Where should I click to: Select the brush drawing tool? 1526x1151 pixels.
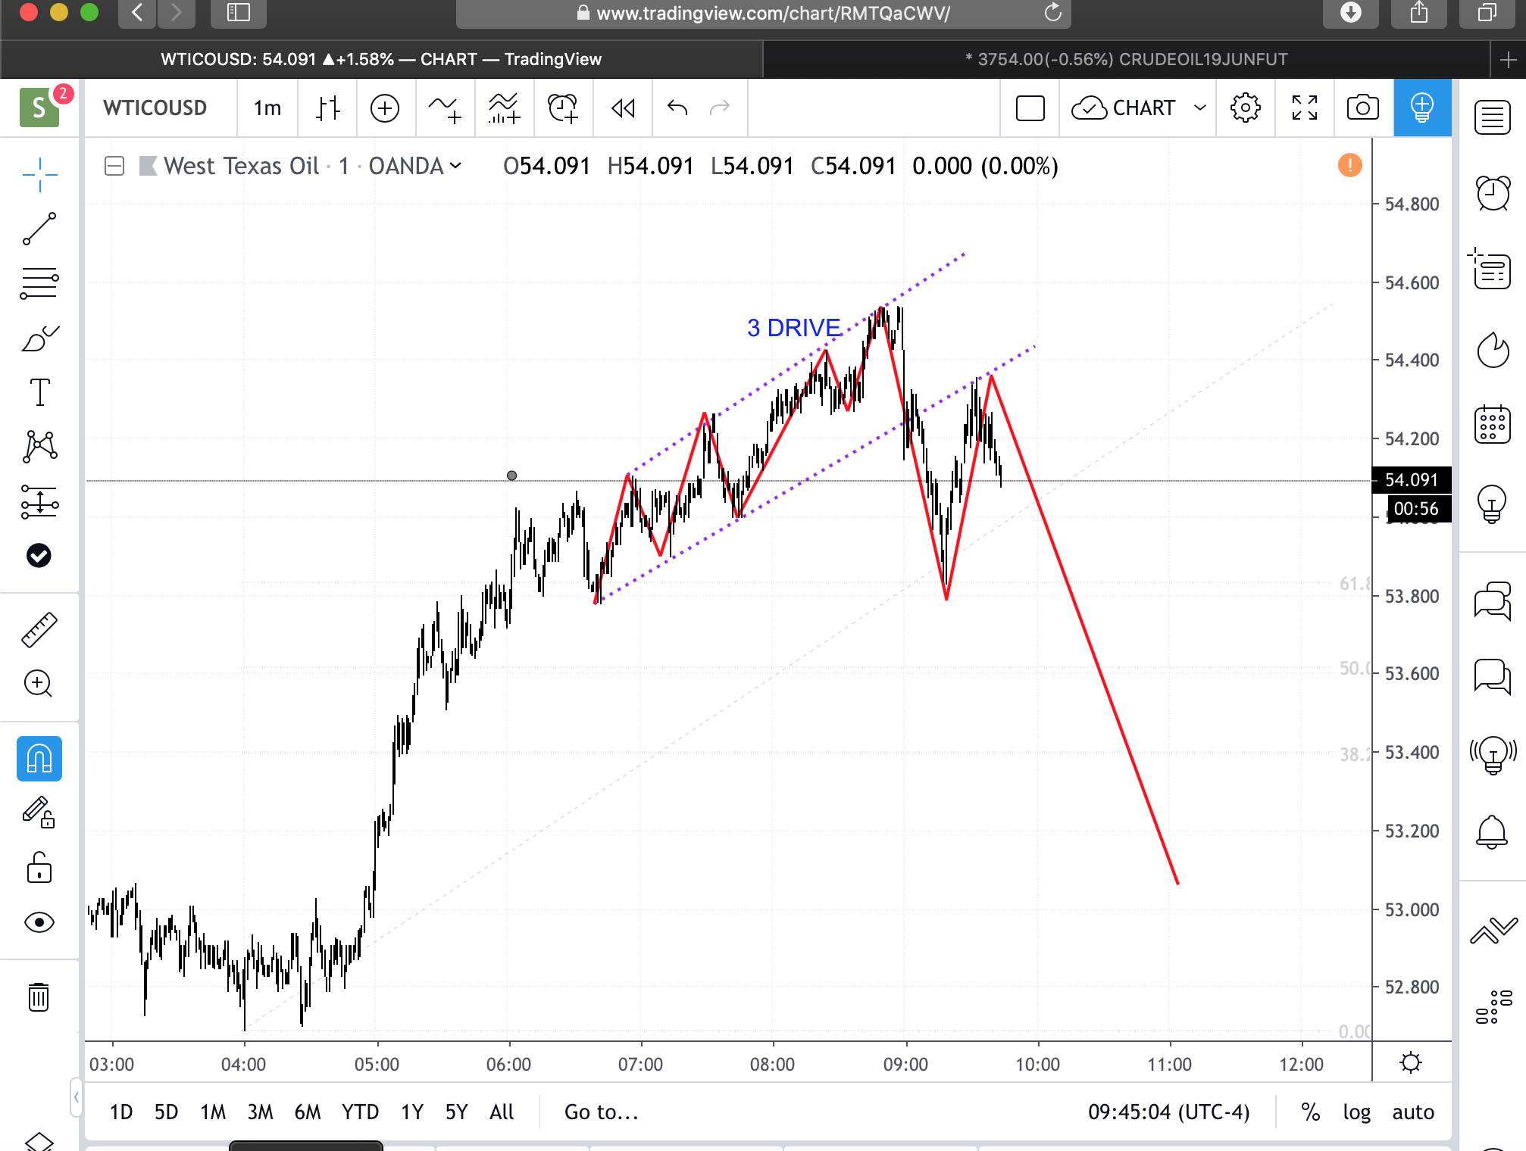[x=39, y=338]
